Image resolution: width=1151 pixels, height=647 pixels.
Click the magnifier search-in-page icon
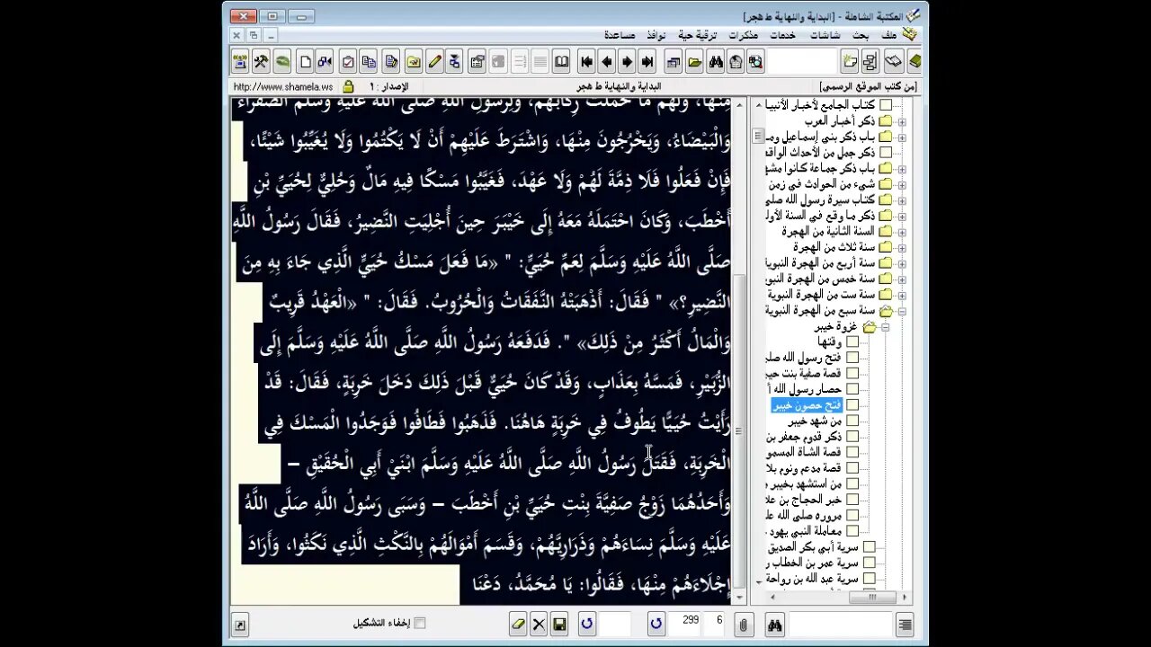(755, 62)
